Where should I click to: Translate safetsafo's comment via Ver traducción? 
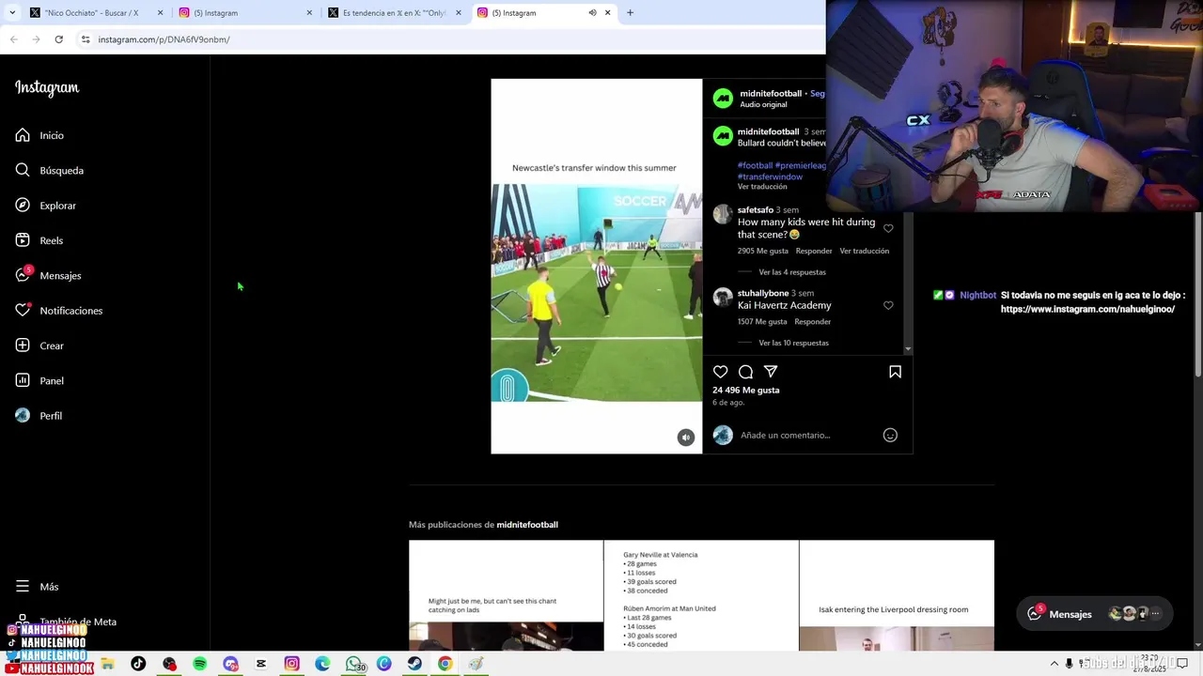pos(864,251)
